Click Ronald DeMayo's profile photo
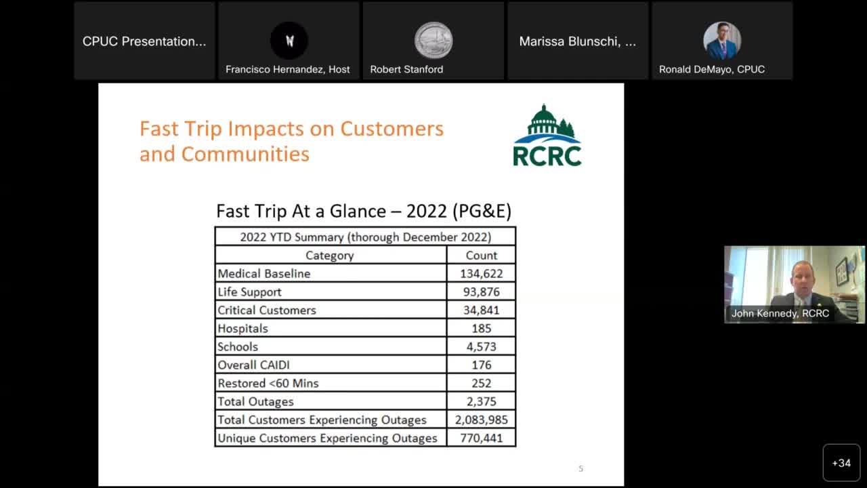 pos(722,41)
